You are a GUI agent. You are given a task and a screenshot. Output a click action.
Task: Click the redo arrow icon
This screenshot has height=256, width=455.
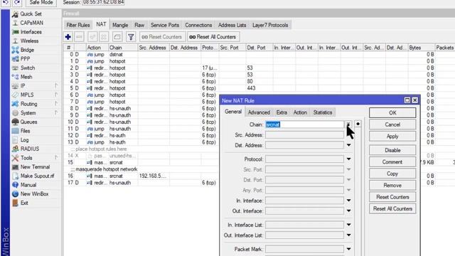(x=17, y=2)
